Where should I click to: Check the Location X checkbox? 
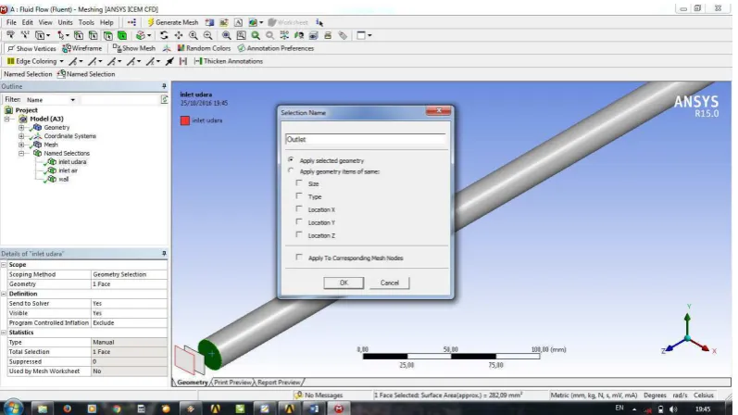299,209
